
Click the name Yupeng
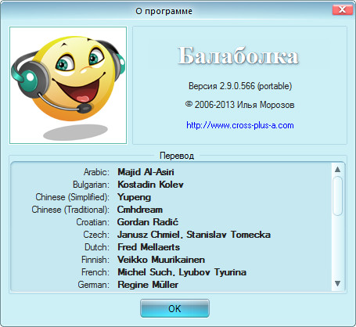(134, 197)
